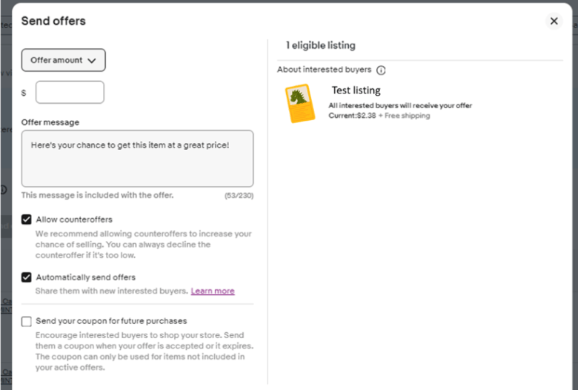Click the dollar amount input box
Screen dimensions: 578x390
70,93
